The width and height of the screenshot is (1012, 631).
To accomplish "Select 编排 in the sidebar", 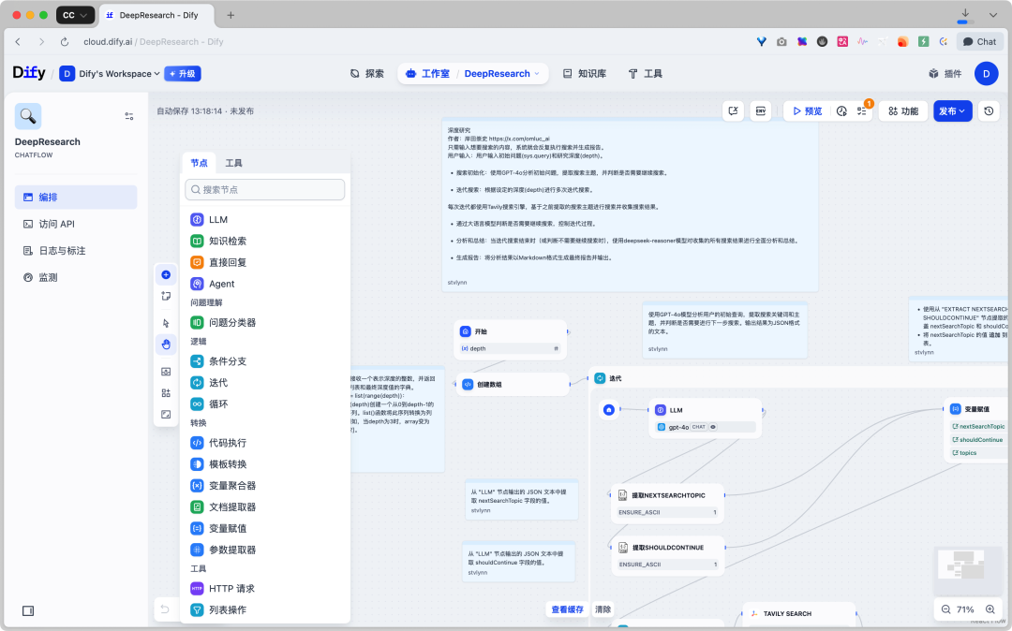I will click(x=76, y=198).
